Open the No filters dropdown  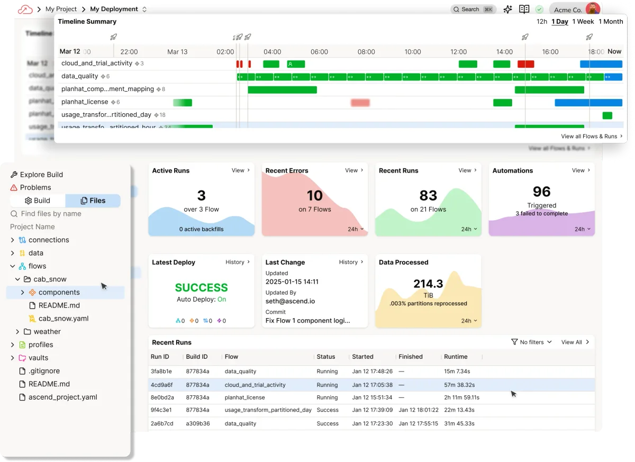[x=531, y=342]
